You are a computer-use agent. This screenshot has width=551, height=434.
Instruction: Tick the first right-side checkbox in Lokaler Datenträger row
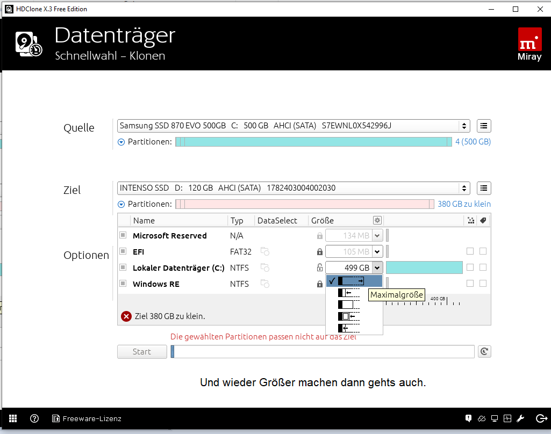pyautogui.click(x=470, y=267)
